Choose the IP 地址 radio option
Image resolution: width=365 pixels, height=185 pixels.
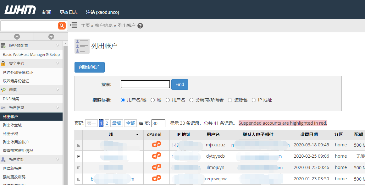[254, 100]
